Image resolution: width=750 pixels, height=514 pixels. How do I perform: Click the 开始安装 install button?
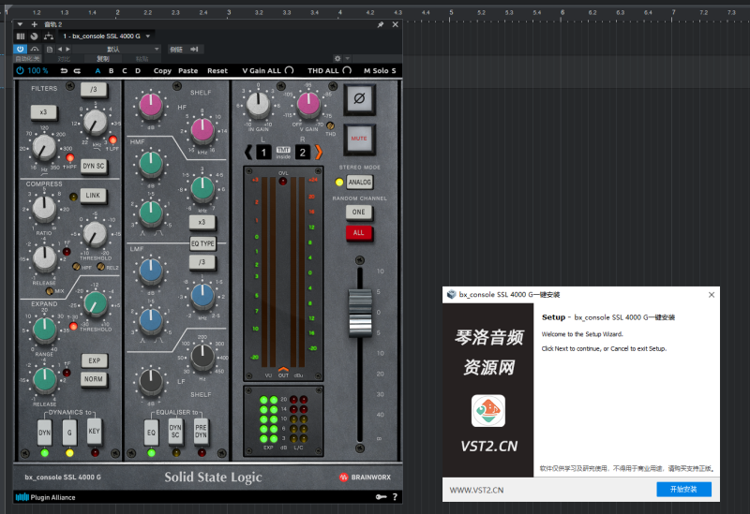tap(683, 489)
